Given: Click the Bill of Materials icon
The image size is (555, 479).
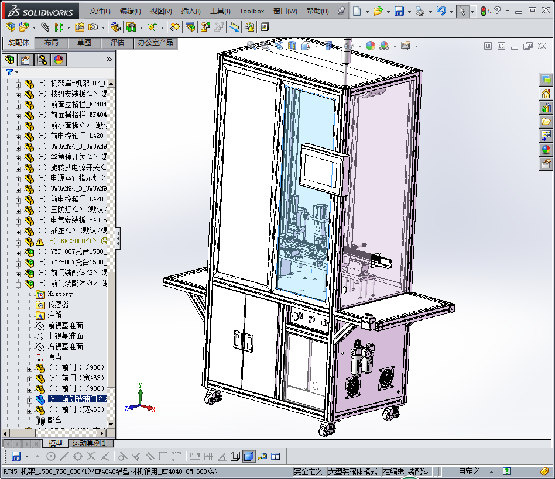Looking at the screenshot, I should [x=190, y=27].
